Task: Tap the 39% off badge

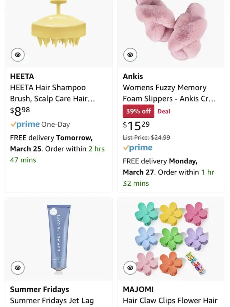Action: [x=138, y=111]
